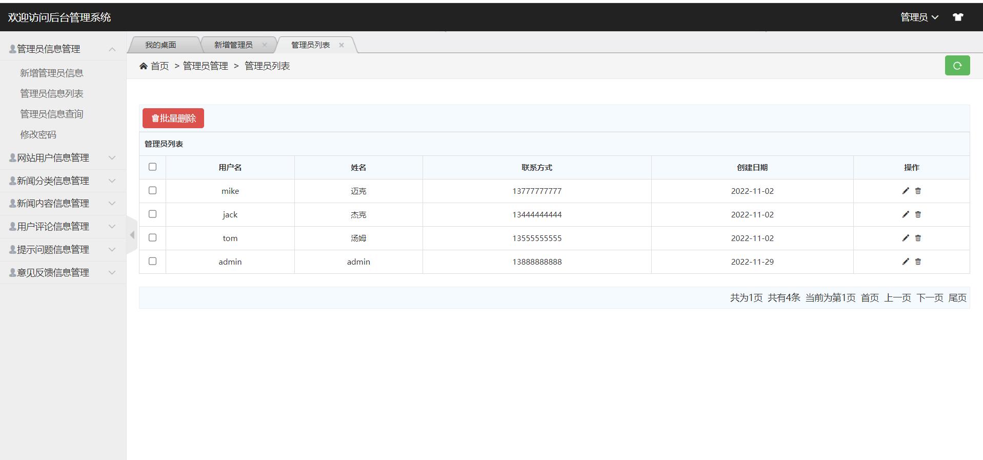The height and width of the screenshot is (460, 983).
Task: Switch to 我的桌面 tab
Action: [x=161, y=45]
